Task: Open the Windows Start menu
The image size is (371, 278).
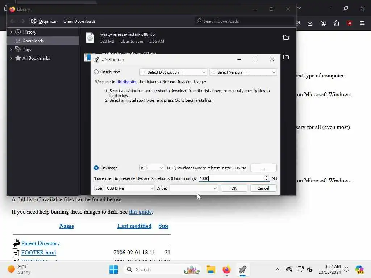Action: (113, 269)
